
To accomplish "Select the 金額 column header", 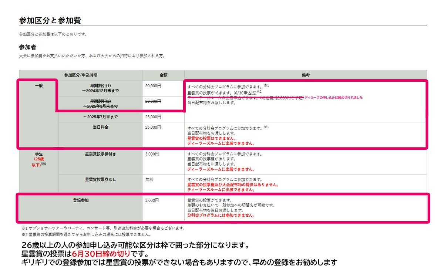I will click(x=163, y=75).
